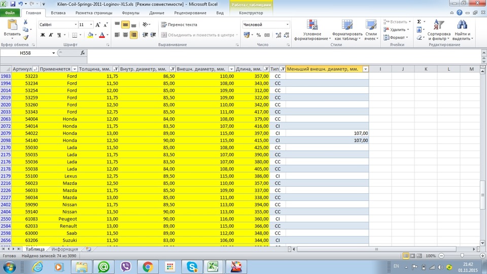Open the Длина, мм. filter dropdown
This screenshot has height=274, width=487.
266,69
